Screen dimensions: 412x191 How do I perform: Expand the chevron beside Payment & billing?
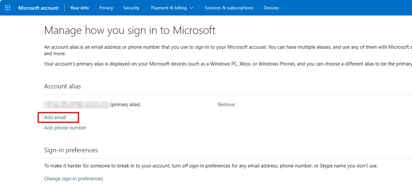pos(191,8)
